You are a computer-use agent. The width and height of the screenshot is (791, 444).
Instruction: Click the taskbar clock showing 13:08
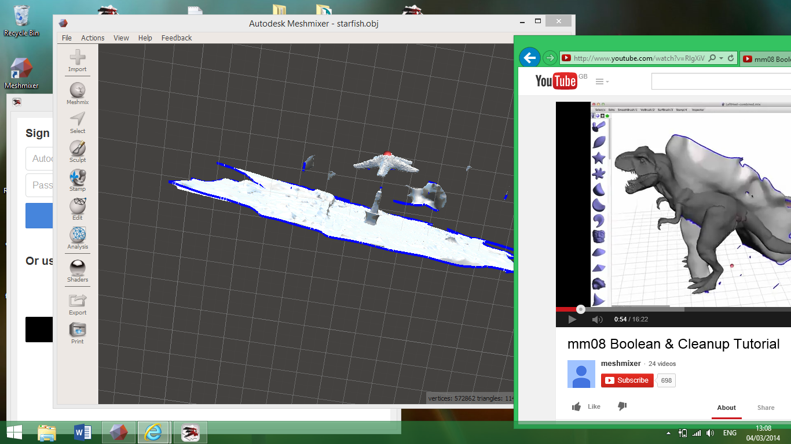click(x=764, y=432)
